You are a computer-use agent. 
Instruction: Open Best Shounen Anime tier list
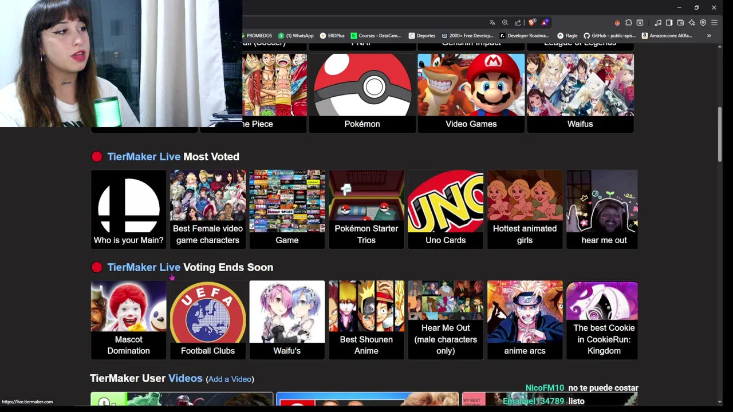click(x=366, y=320)
